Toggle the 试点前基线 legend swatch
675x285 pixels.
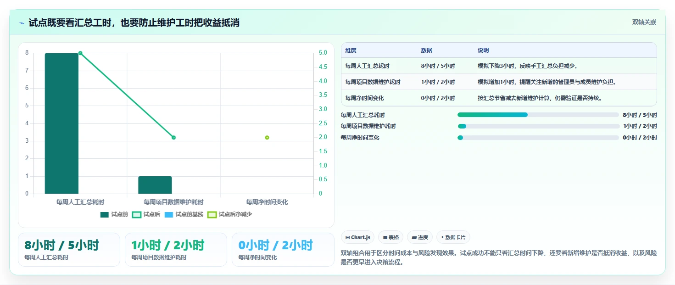coord(169,214)
